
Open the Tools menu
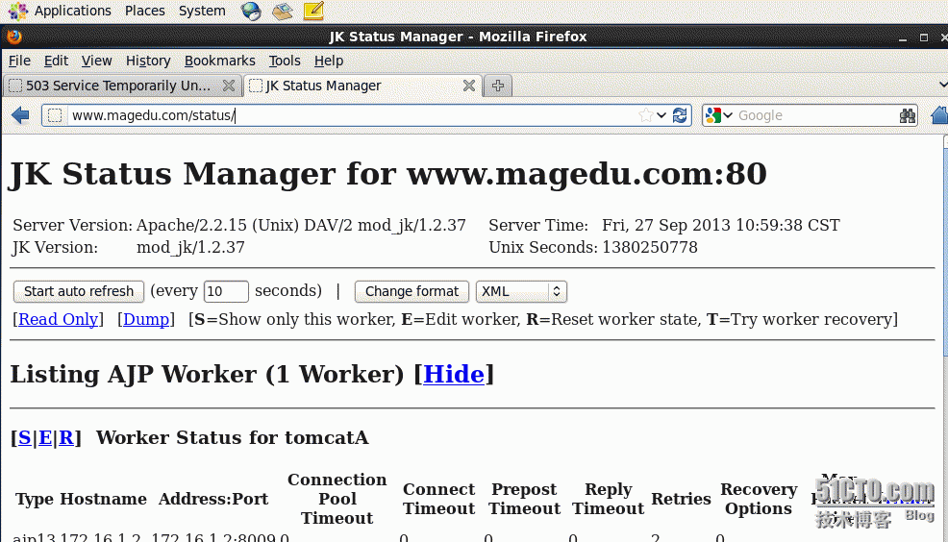tap(285, 62)
